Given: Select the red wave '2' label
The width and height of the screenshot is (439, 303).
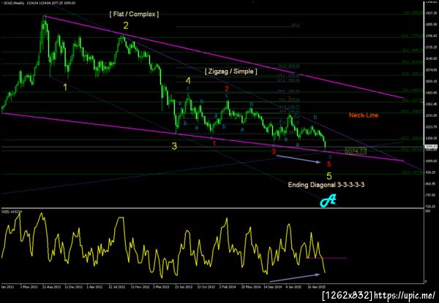Looking at the screenshot, I should click(x=227, y=89).
